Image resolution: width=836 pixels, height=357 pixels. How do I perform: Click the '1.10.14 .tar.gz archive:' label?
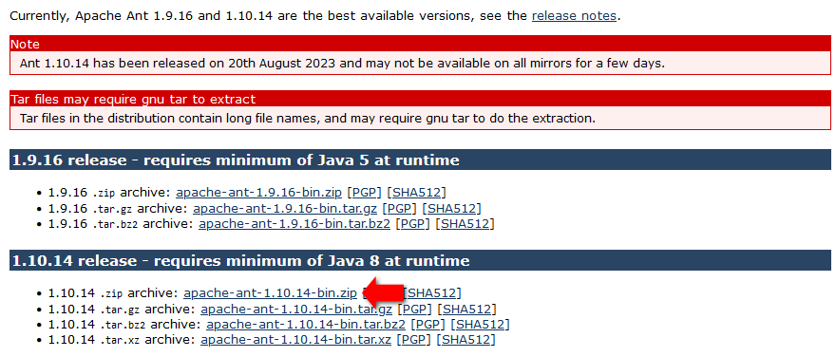tap(123, 309)
